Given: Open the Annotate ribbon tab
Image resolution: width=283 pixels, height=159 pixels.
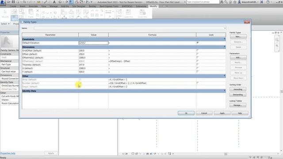Looking at the screenshot, I should coord(33,6).
